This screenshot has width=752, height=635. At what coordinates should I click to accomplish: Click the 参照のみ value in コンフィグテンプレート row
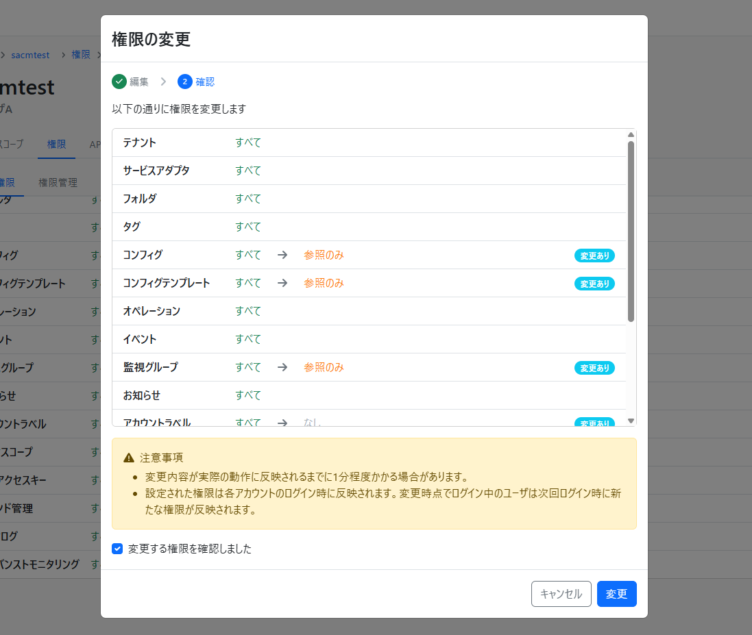coord(324,283)
